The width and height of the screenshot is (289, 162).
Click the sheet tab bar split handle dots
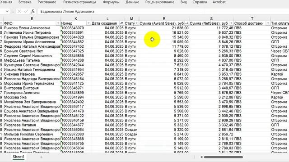(195, 157)
